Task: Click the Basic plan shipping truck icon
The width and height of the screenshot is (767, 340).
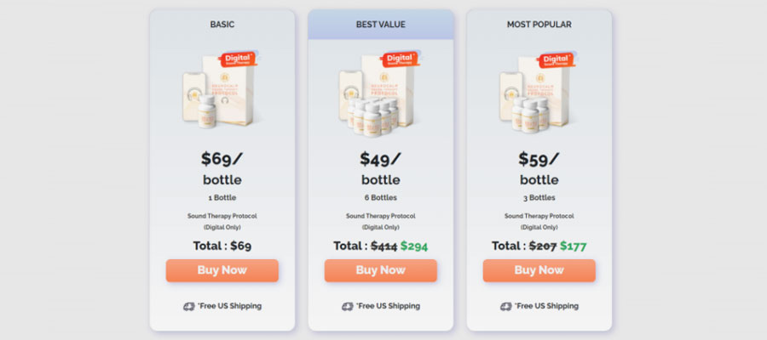Action: [x=189, y=306]
